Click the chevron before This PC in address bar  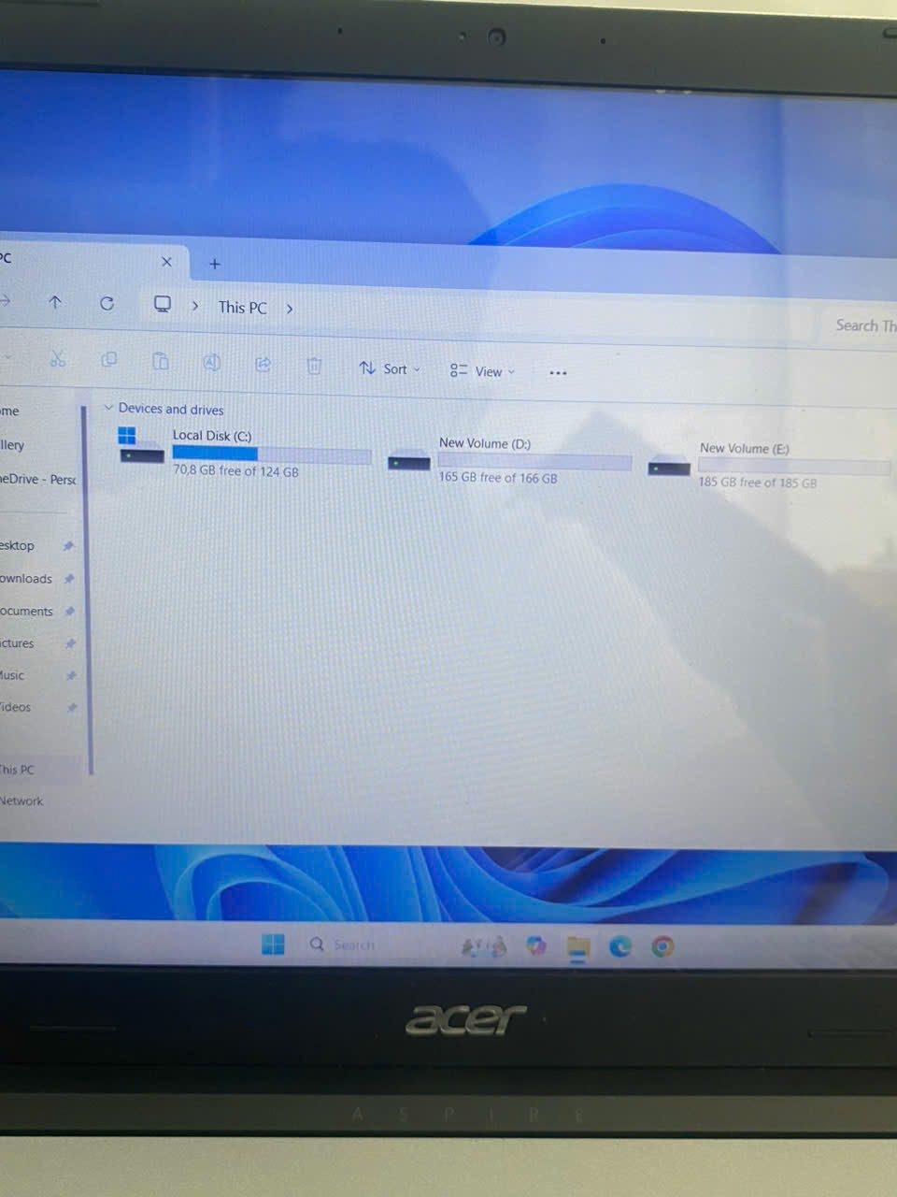point(195,306)
